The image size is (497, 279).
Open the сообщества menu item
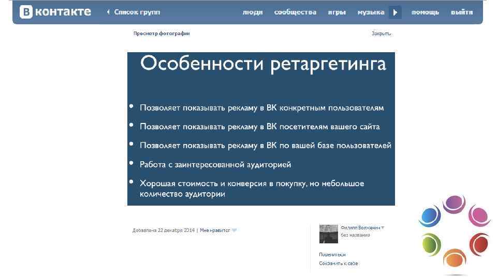pyautogui.click(x=295, y=12)
